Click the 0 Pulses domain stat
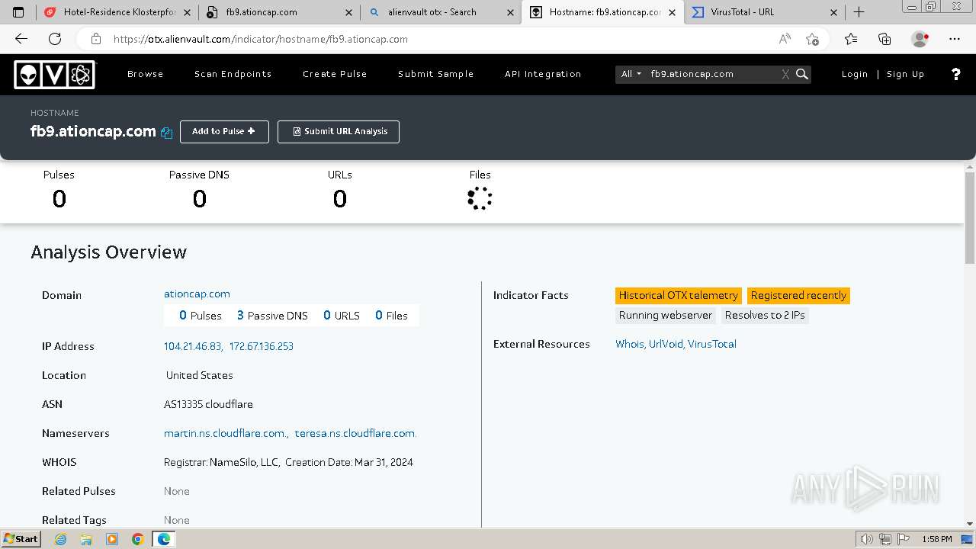 (x=201, y=316)
